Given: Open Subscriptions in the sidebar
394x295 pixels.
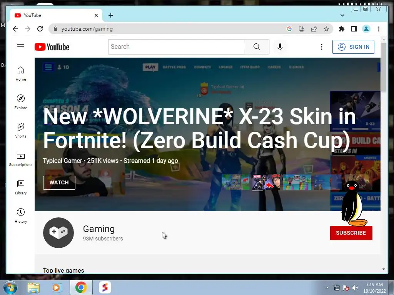Looking at the screenshot, I should click(x=21, y=159).
